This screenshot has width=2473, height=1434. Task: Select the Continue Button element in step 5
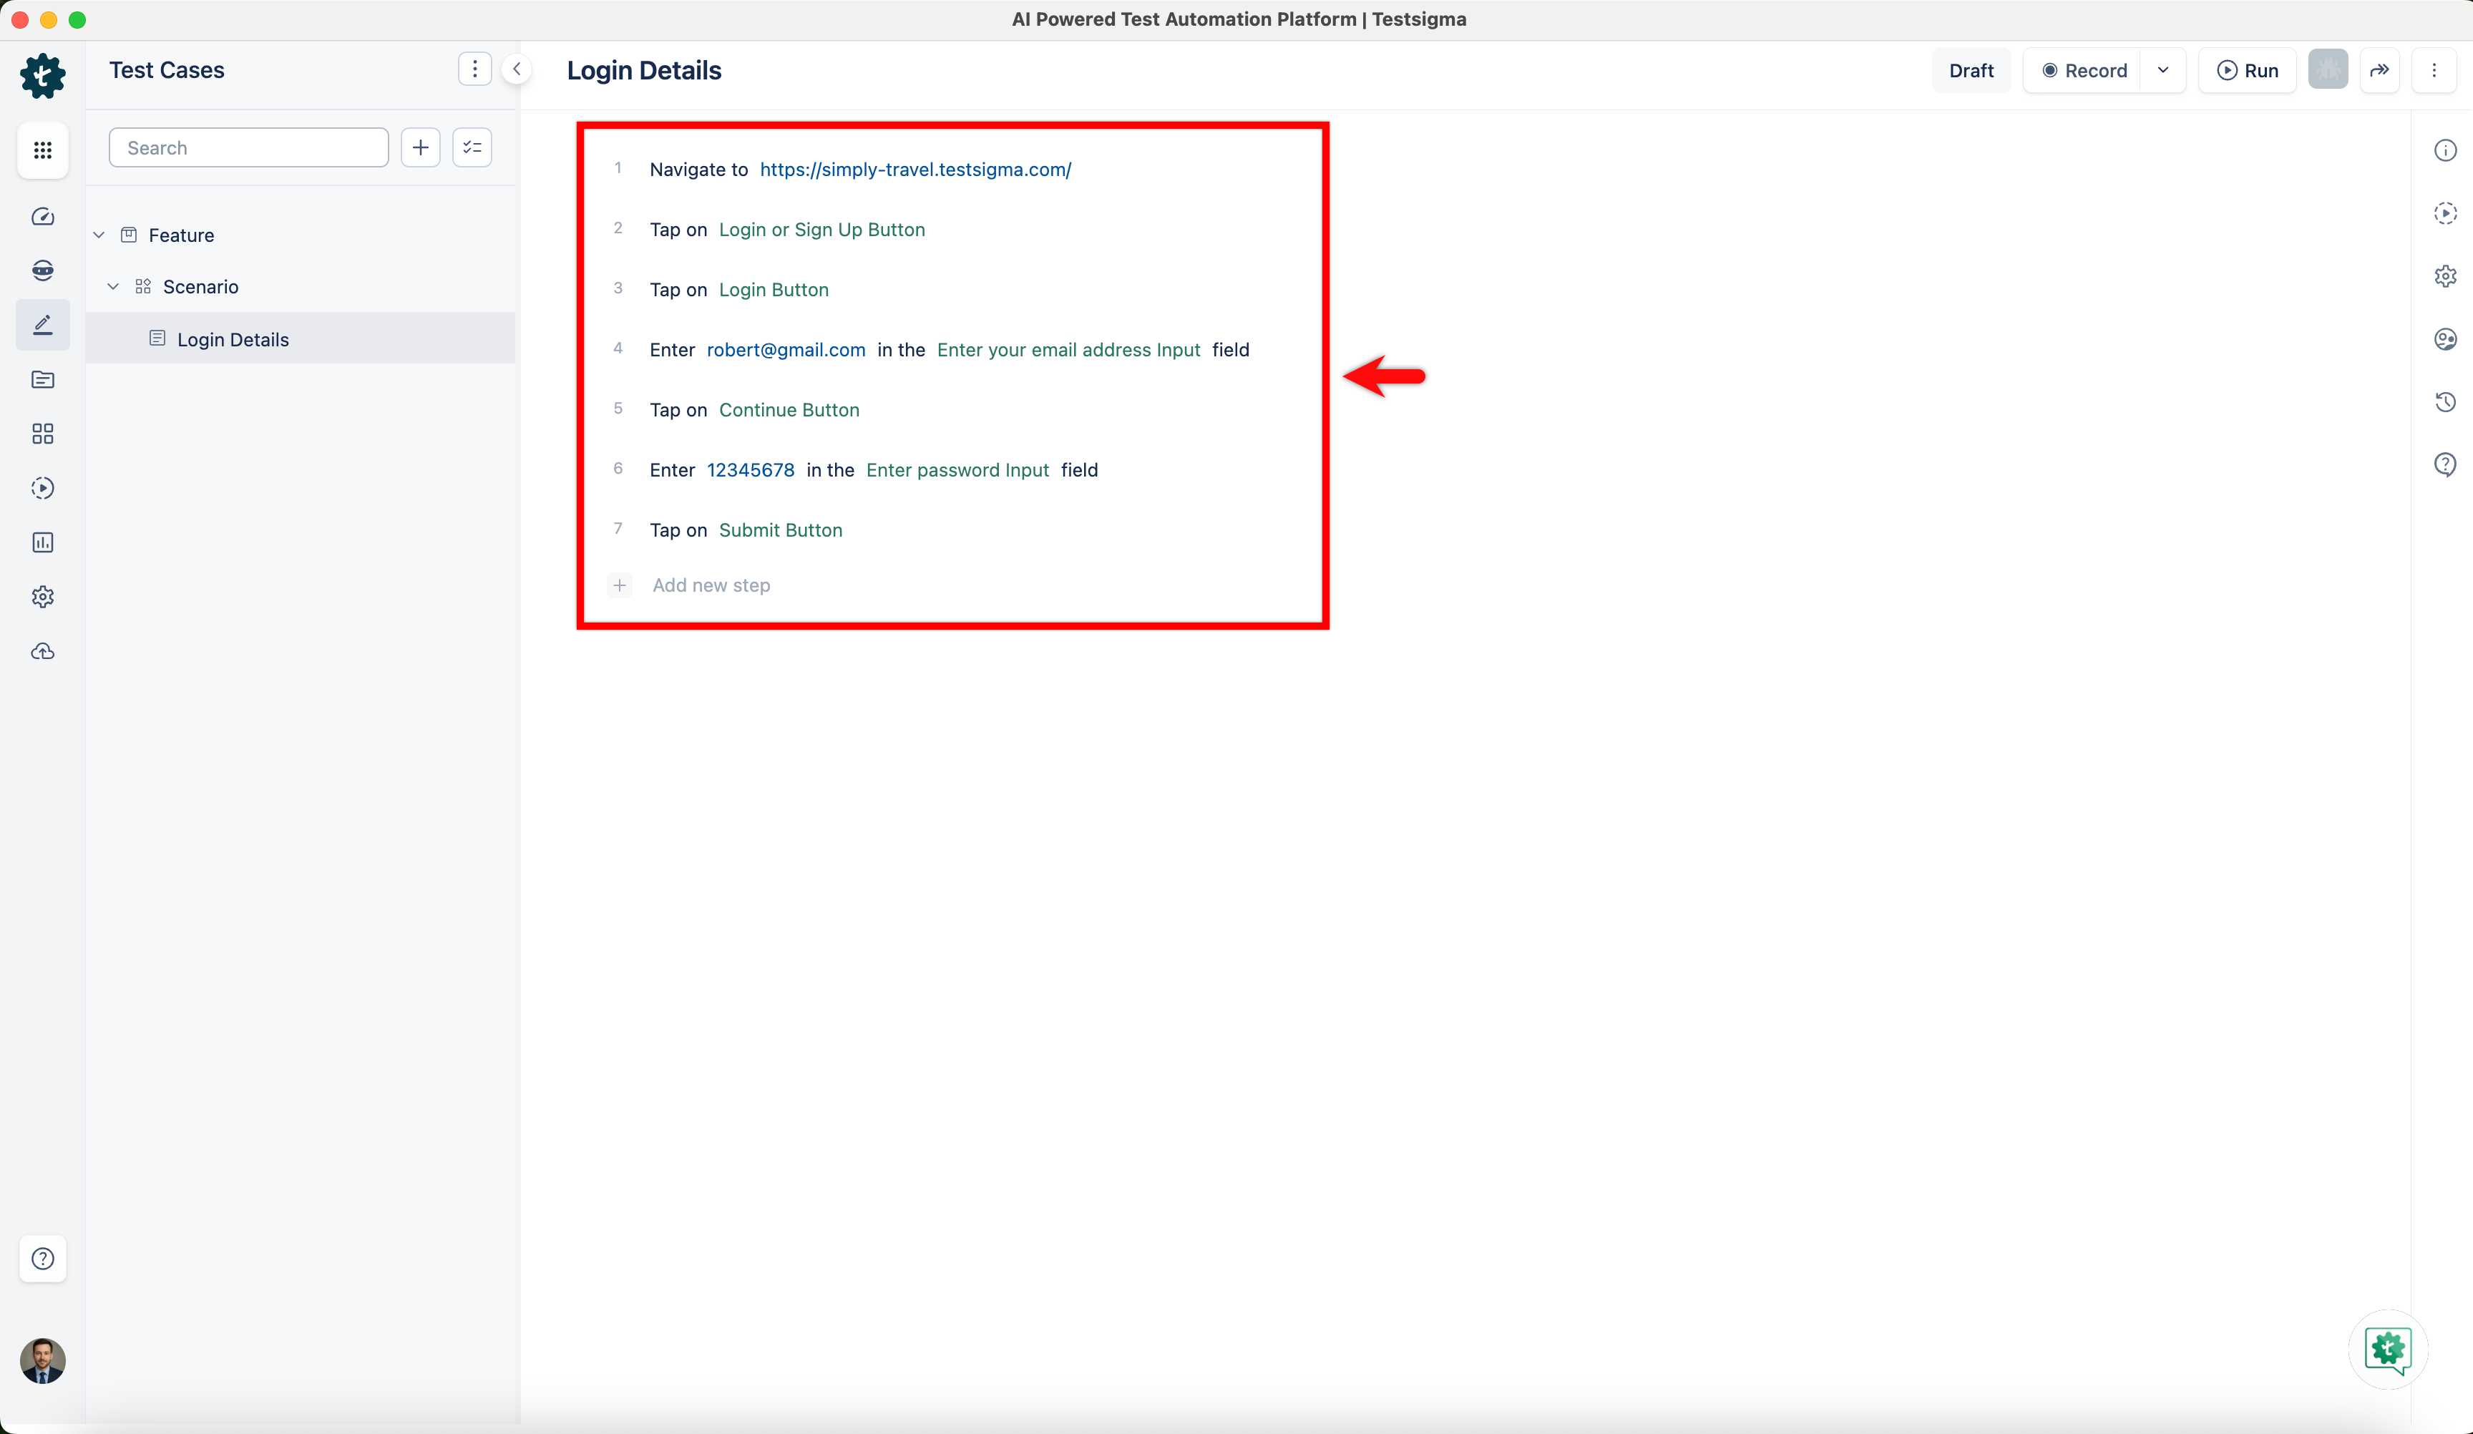(x=789, y=409)
